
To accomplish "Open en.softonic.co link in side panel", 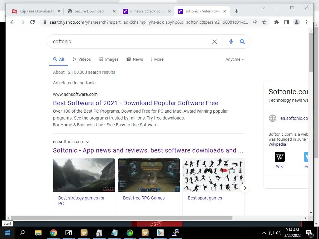I will click(294, 118).
